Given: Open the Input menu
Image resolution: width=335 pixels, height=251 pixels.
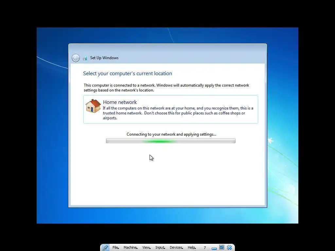Looking at the screenshot, I should (160, 247).
